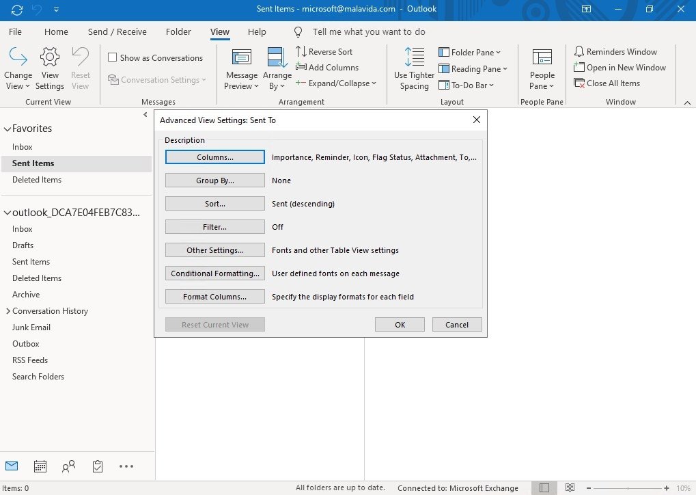Viewport: 696px width, 495px height.
Task: Open the Junk Email folder
Action: click(x=31, y=327)
